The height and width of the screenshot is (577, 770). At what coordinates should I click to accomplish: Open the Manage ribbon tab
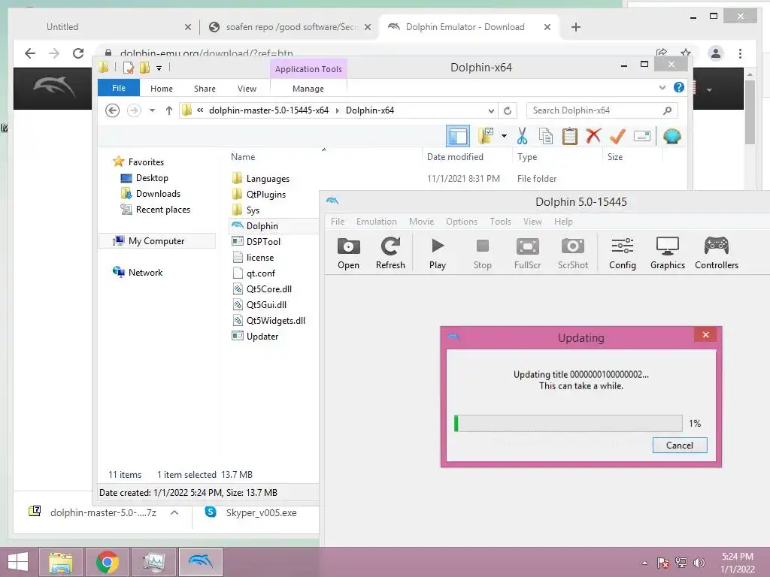click(308, 89)
